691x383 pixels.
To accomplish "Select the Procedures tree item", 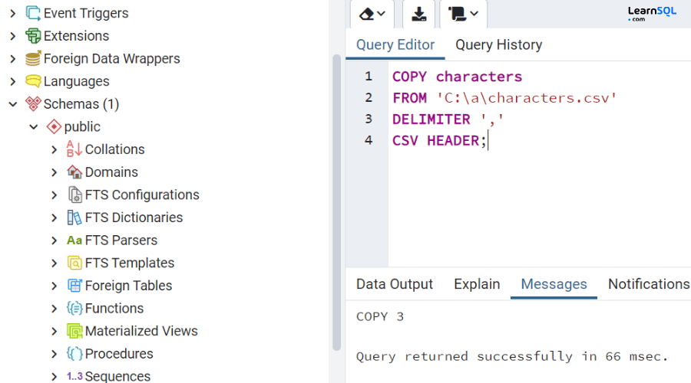I will click(x=119, y=354).
